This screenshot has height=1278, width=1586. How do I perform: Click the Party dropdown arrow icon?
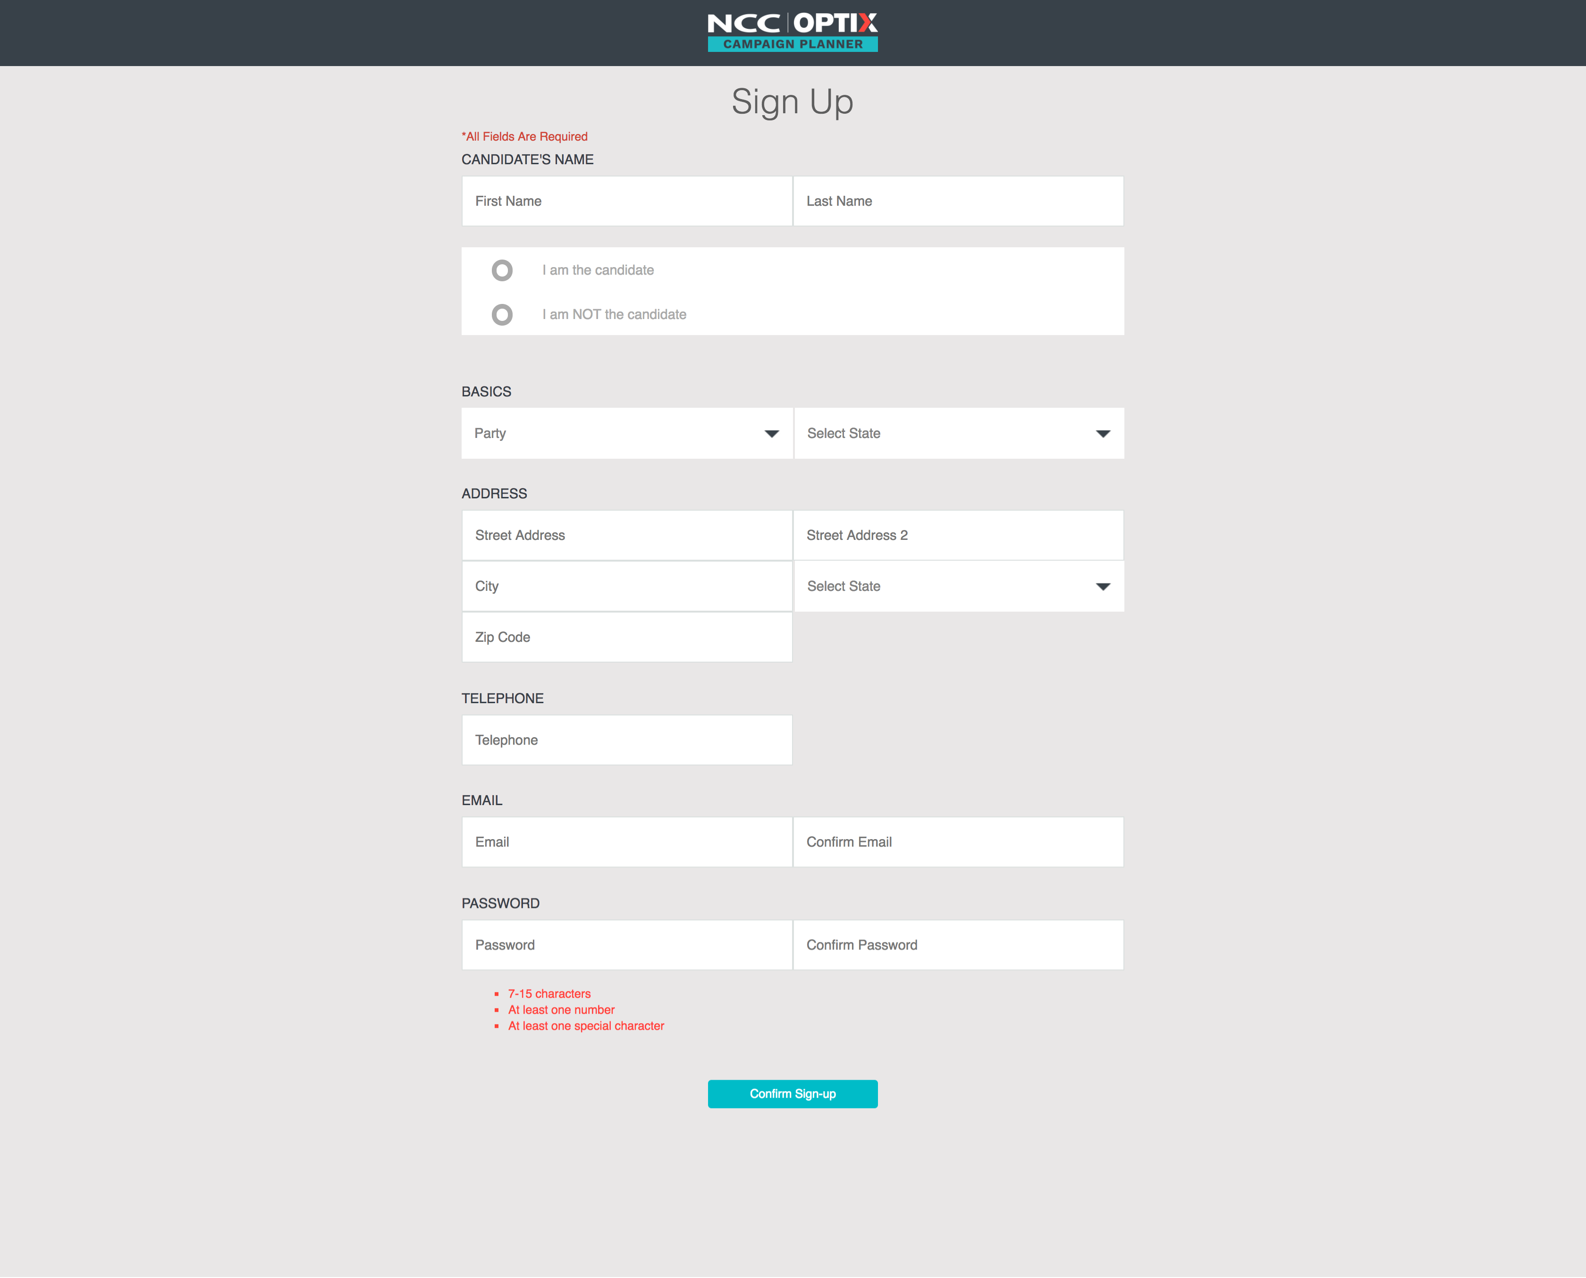pos(771,434)
